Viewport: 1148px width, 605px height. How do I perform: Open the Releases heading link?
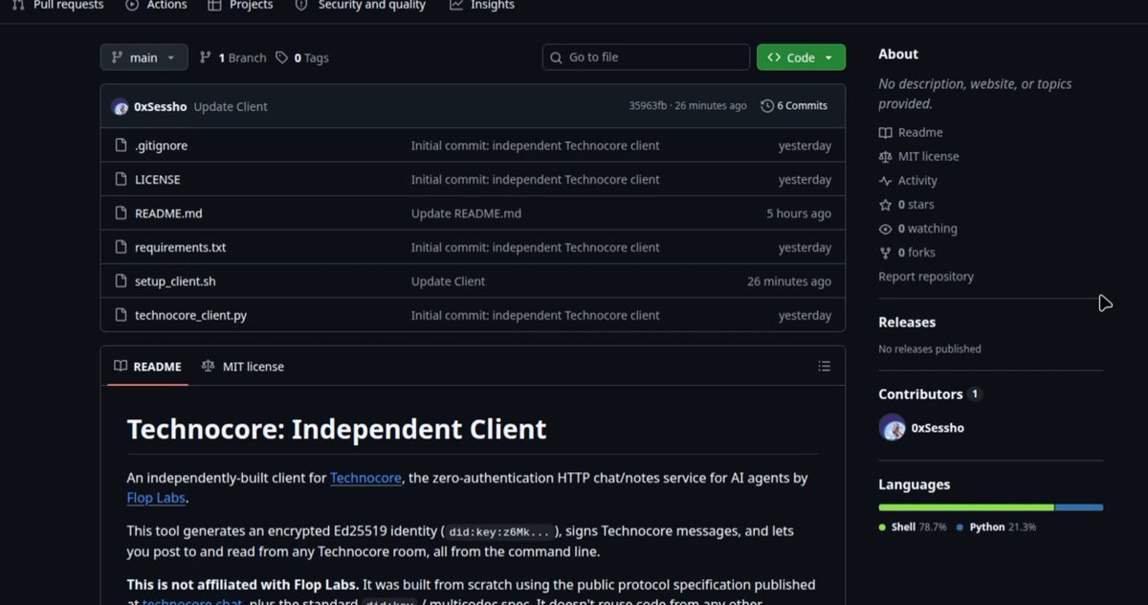tap(907, 323)
